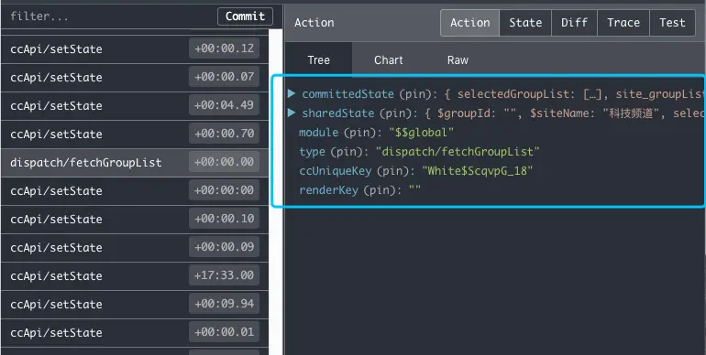Switch to the State view

525,23
